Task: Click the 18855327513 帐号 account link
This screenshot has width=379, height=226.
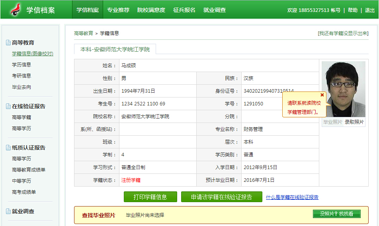Action: (320, 10)
